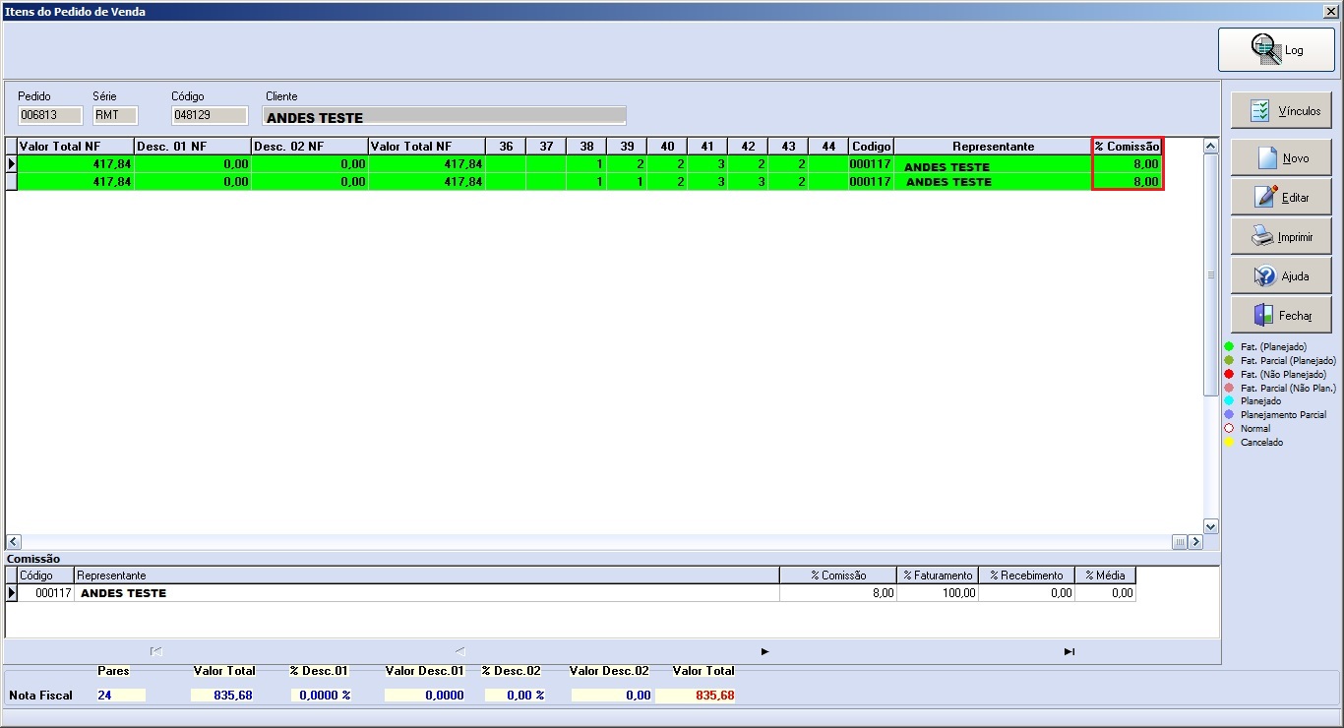
Task: Open the Log viewer button
Action: 1276,50
